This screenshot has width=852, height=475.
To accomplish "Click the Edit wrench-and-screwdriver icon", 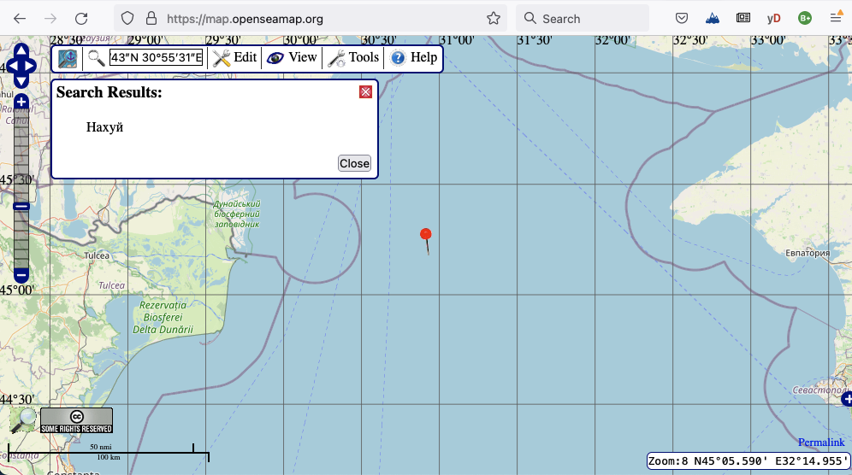I will tap(222, 58).
